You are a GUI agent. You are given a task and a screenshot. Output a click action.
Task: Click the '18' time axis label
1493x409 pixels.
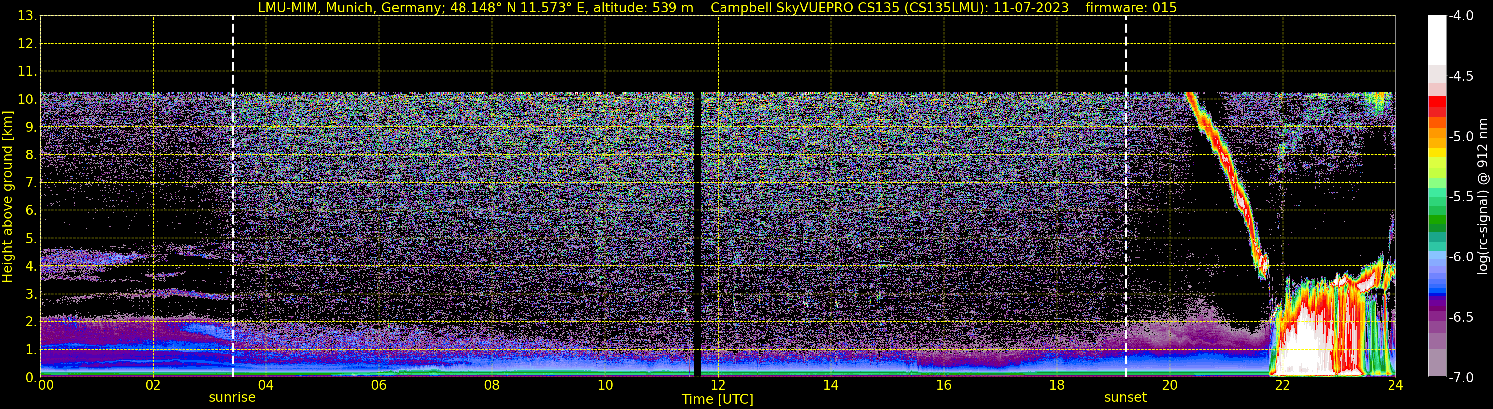pos(1057,385)
